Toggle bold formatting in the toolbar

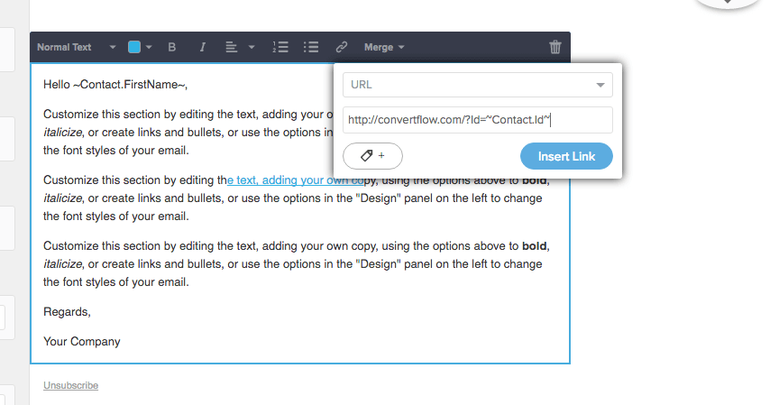172,47
